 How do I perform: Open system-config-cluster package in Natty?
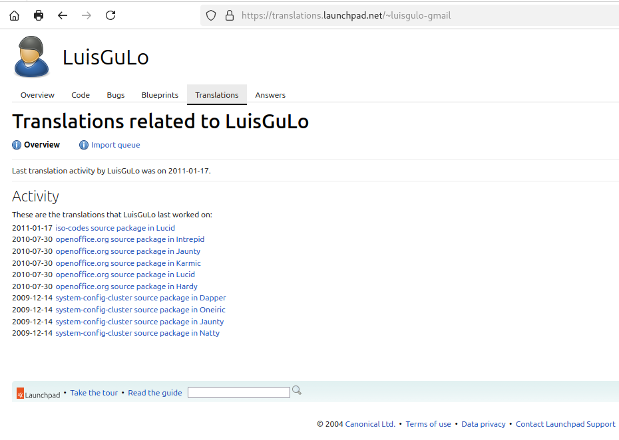pos(137,333)
